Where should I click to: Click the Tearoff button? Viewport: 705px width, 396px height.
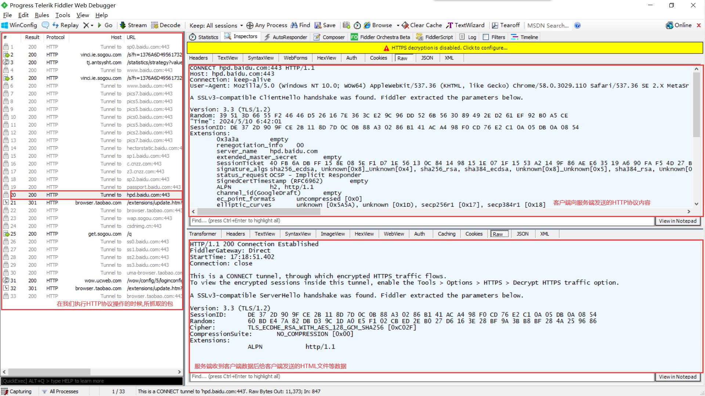pyautogui.click(x=506, y=25)
